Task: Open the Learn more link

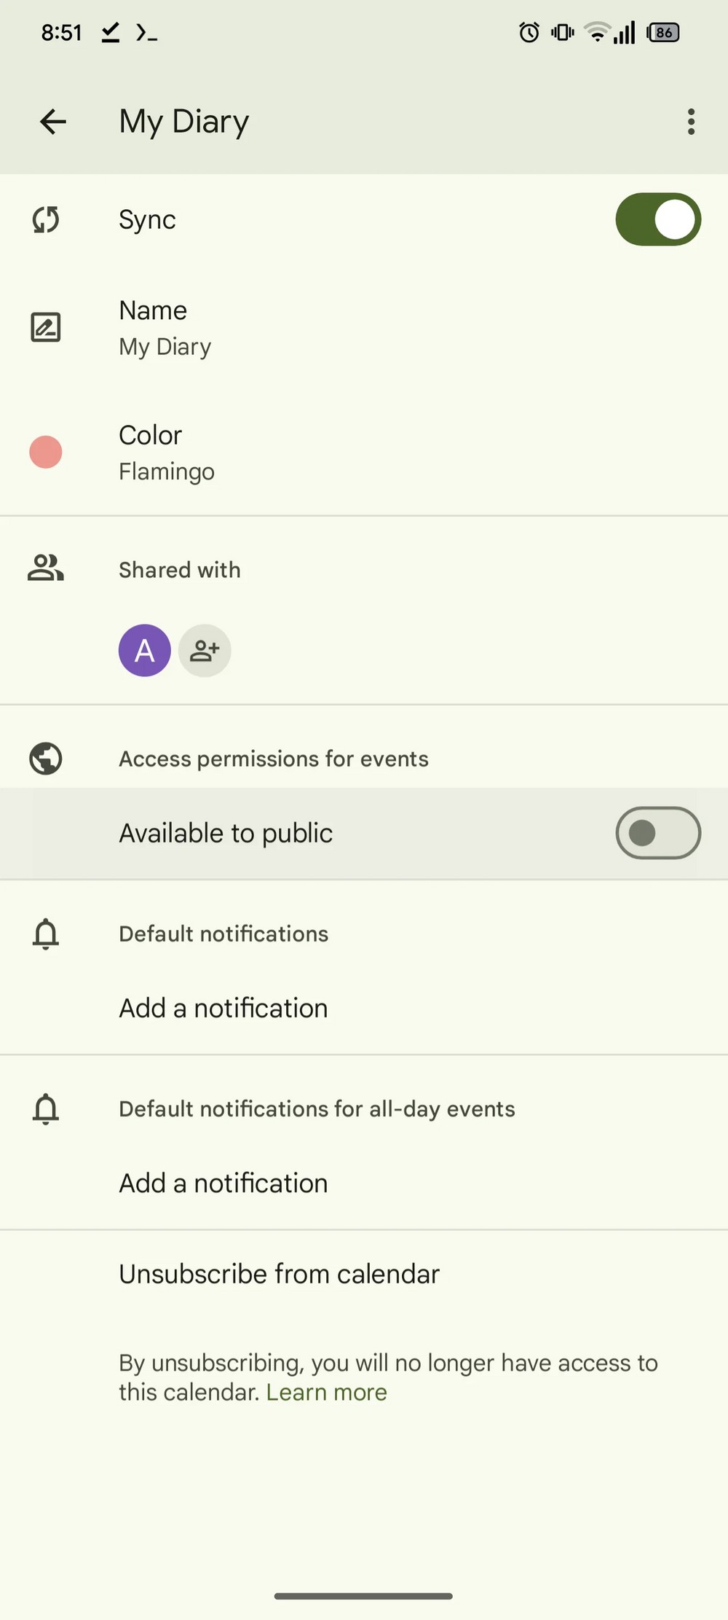Action: pos(326,1393)
